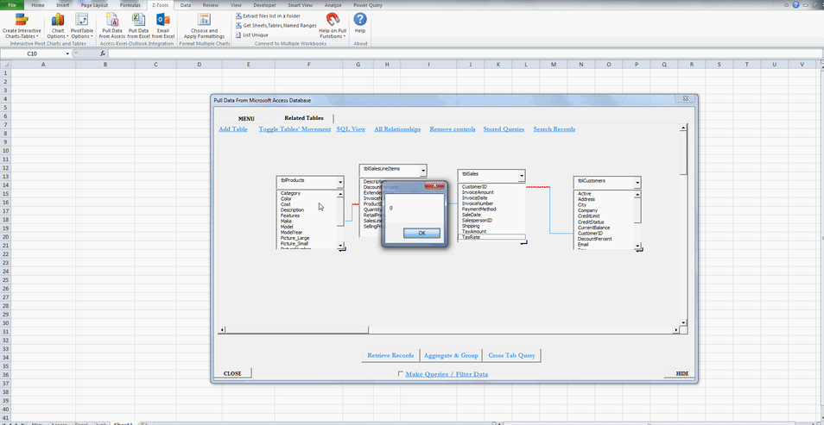This screenshot has height=425, width=824.
Task: Expand the tblSales combo box arrow
Action: click(x=522, y=175)
